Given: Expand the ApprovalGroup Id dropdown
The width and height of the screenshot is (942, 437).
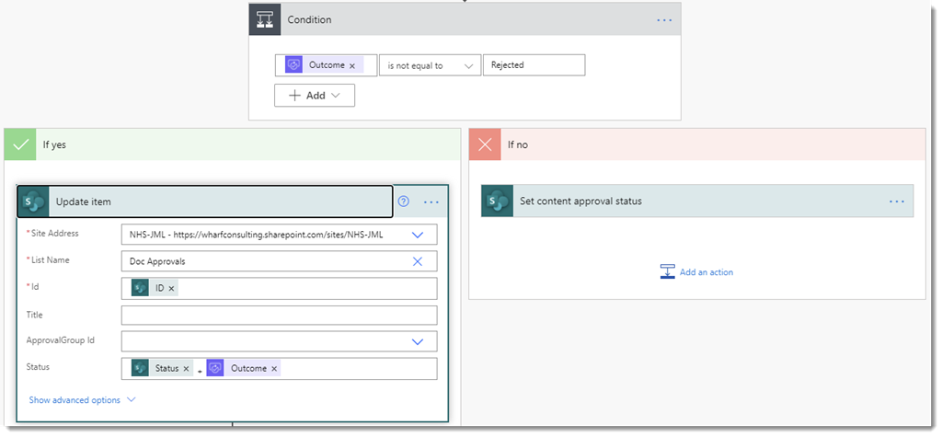Looking at the screenshot, I should (x=418, y=341).
